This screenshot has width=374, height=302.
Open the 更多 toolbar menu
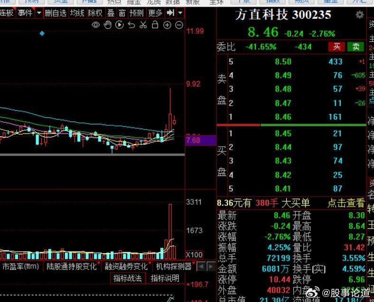[x=155, y=13]
